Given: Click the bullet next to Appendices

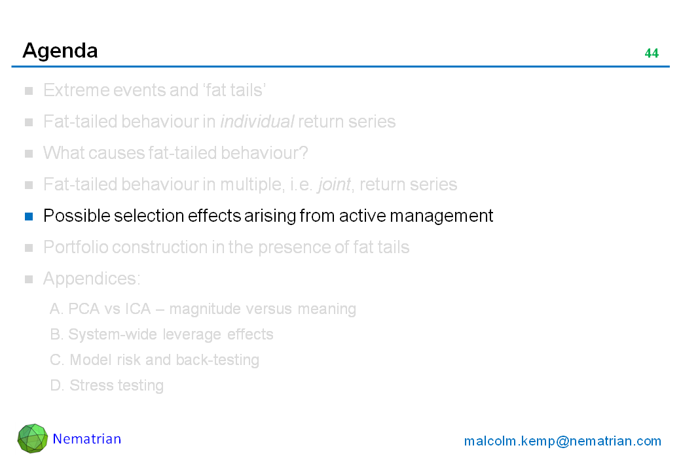Looking at the screenshot, I should tap(29, 279).
